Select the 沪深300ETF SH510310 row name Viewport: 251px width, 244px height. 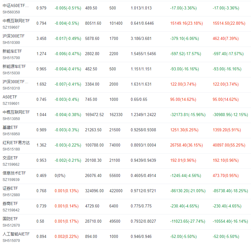(15, 82)
